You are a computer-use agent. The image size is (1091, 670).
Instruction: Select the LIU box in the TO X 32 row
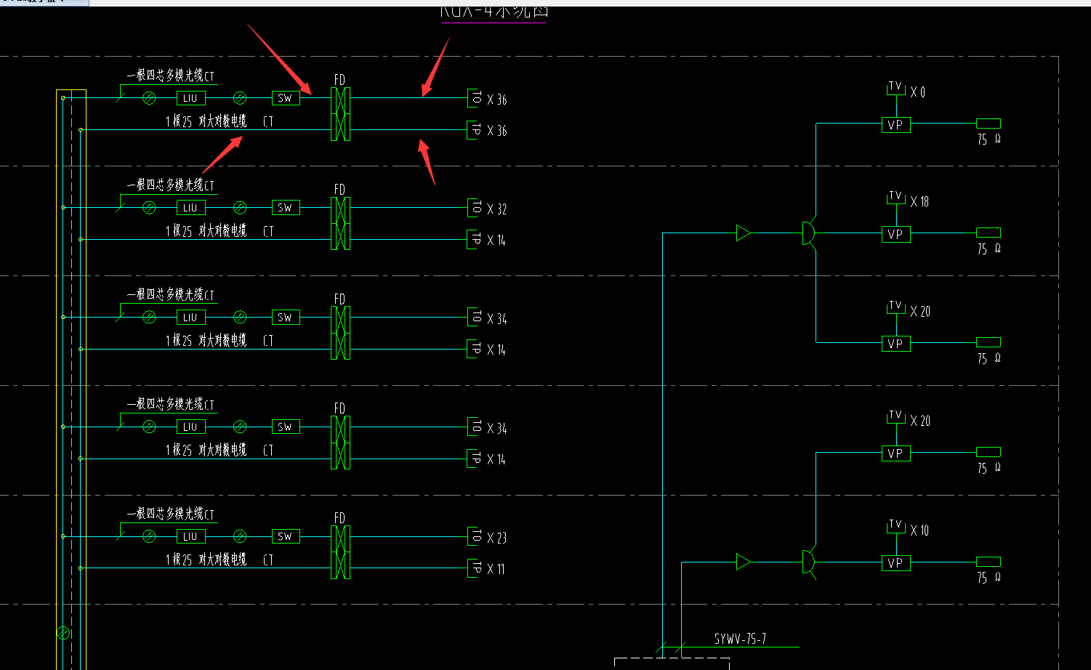(190, 208)
